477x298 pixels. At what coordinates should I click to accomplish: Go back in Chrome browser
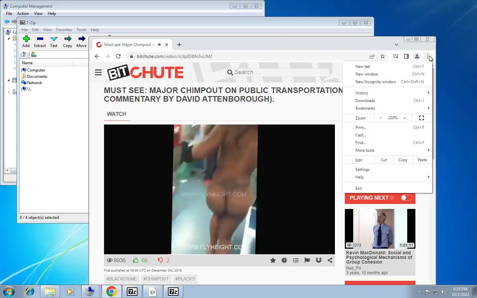coord(97,56)
